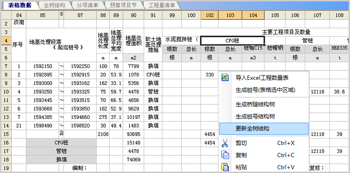Click the paste clipboard icon
350x173 pixels.
(x=225, y=167)
